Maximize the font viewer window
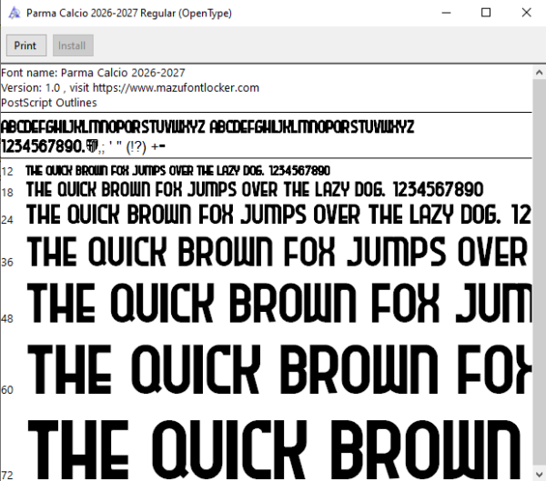 [486, 13]
